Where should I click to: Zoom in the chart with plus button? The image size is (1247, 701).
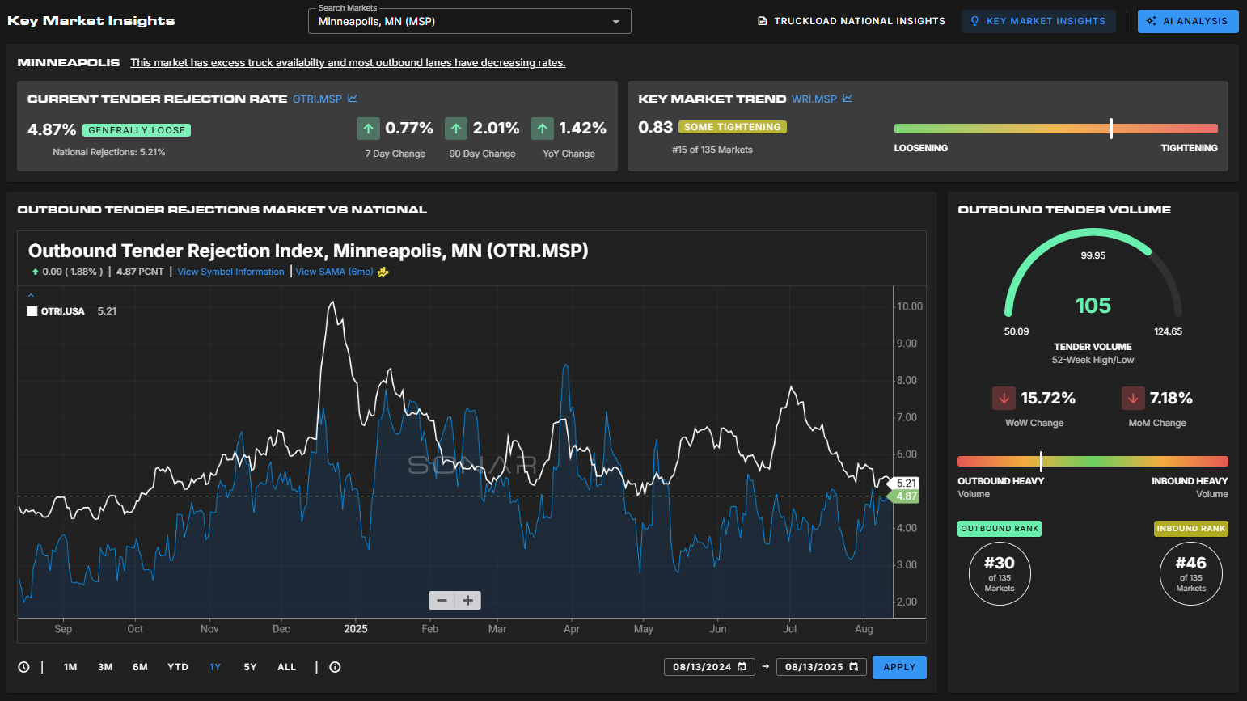point(468,600)
